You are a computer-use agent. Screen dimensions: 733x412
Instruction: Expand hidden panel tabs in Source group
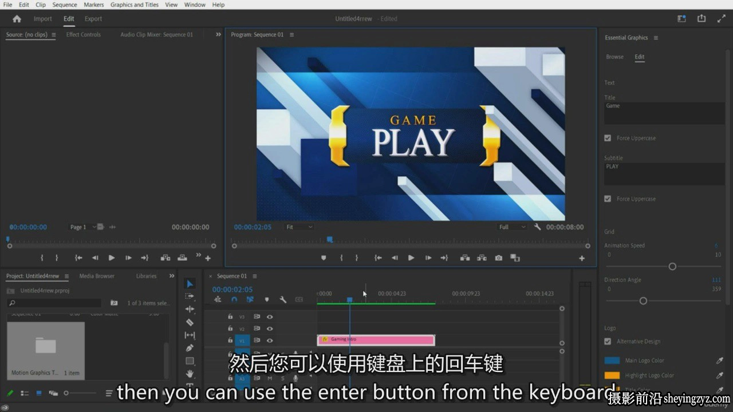click(x=218, y=34)
